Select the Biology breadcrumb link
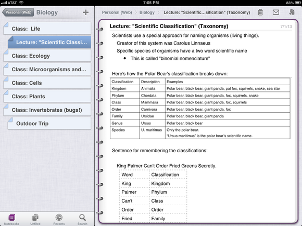This screenshot has height=226, width=302. 147,12
